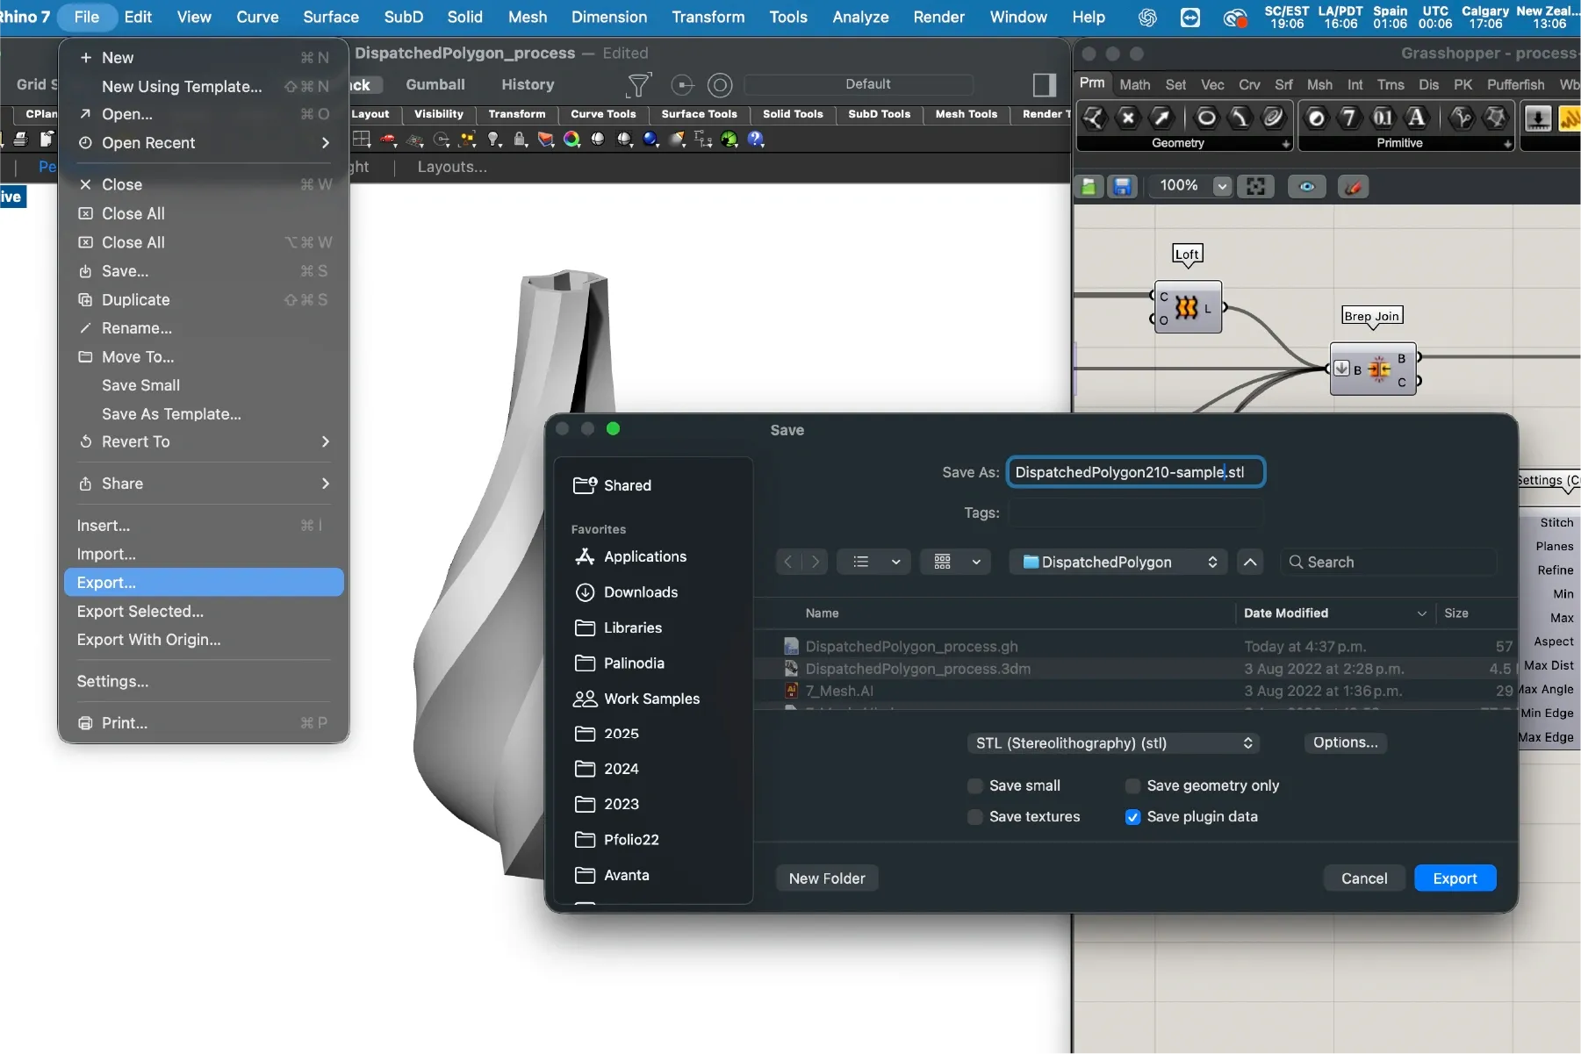The height and width of the screenshot is (1054, 1581).
Task: Click the Grasshopper open file icon
Action: point(1089,186)
